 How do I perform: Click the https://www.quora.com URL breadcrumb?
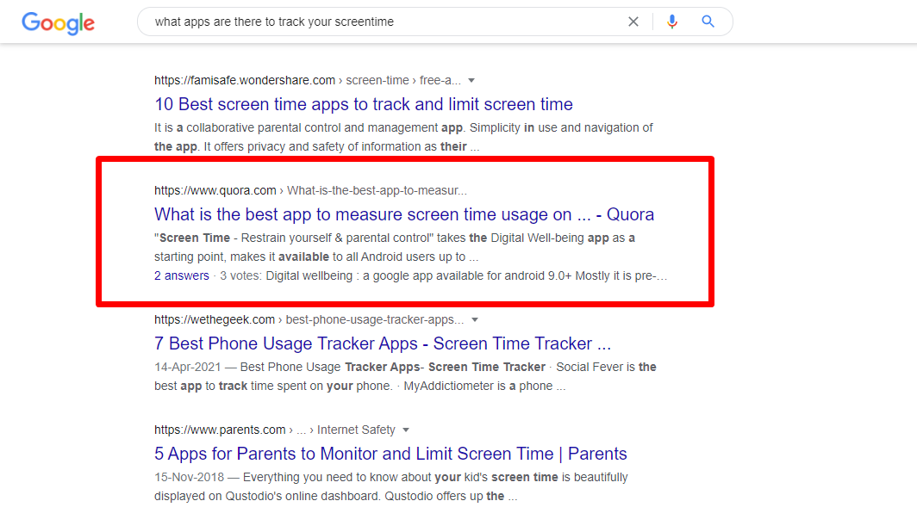coord(310,190)
